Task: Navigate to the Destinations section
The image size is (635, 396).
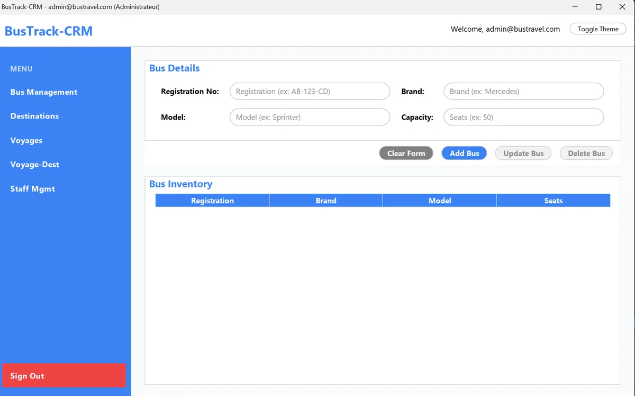Action: tap(34, 116)
